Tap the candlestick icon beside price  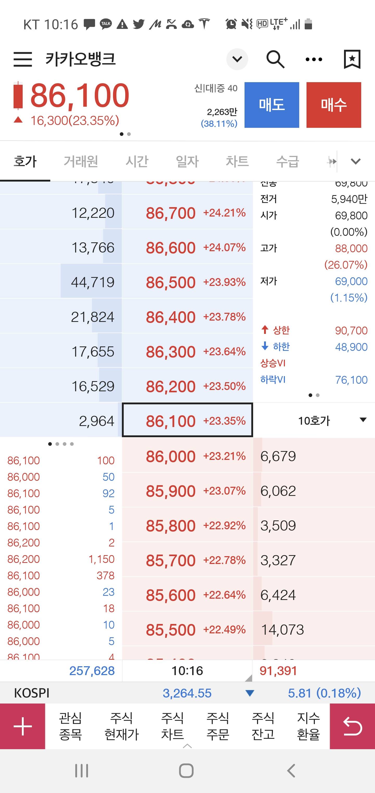click(18, 95)
